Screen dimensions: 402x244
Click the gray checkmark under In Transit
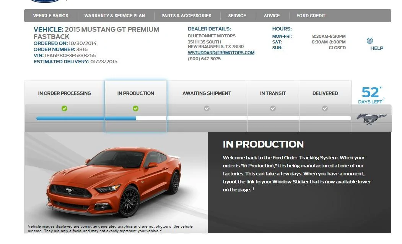(x=273, y=108)
